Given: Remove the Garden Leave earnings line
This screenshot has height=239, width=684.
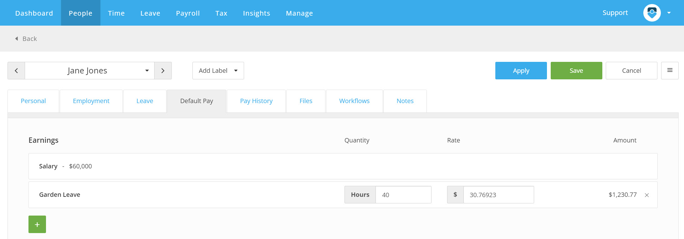Looking at the screenshot, I should click(x=647, y=195).
